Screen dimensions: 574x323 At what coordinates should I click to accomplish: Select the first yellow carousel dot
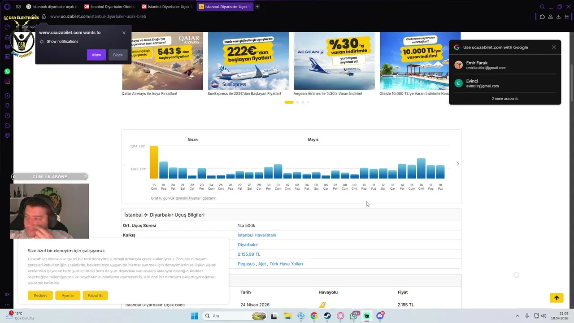point(289,102)
